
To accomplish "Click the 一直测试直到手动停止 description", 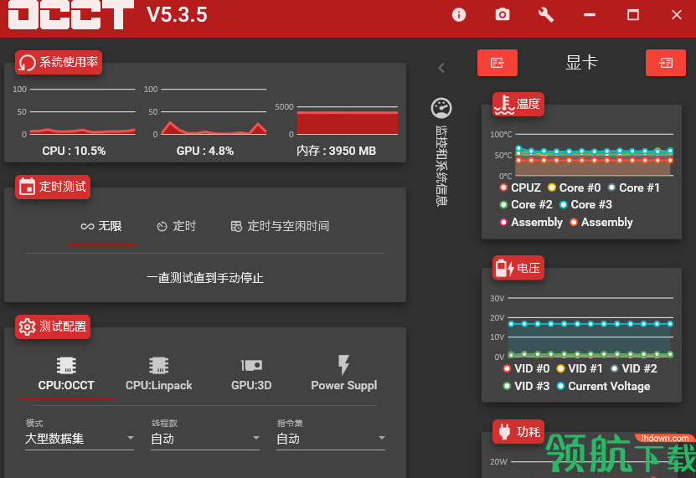I will tap(205, 278).
